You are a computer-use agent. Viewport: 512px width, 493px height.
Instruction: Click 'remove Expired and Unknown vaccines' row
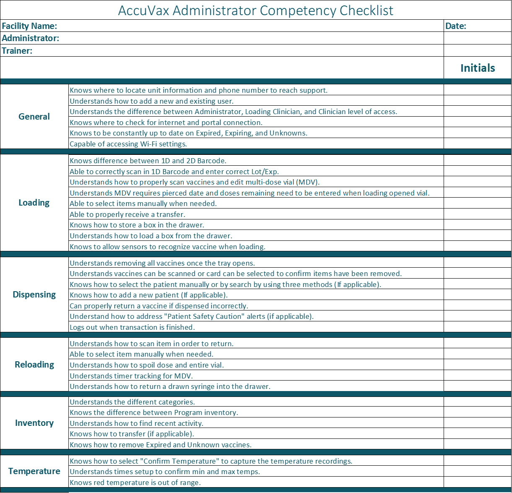click(x=256, y=444)
